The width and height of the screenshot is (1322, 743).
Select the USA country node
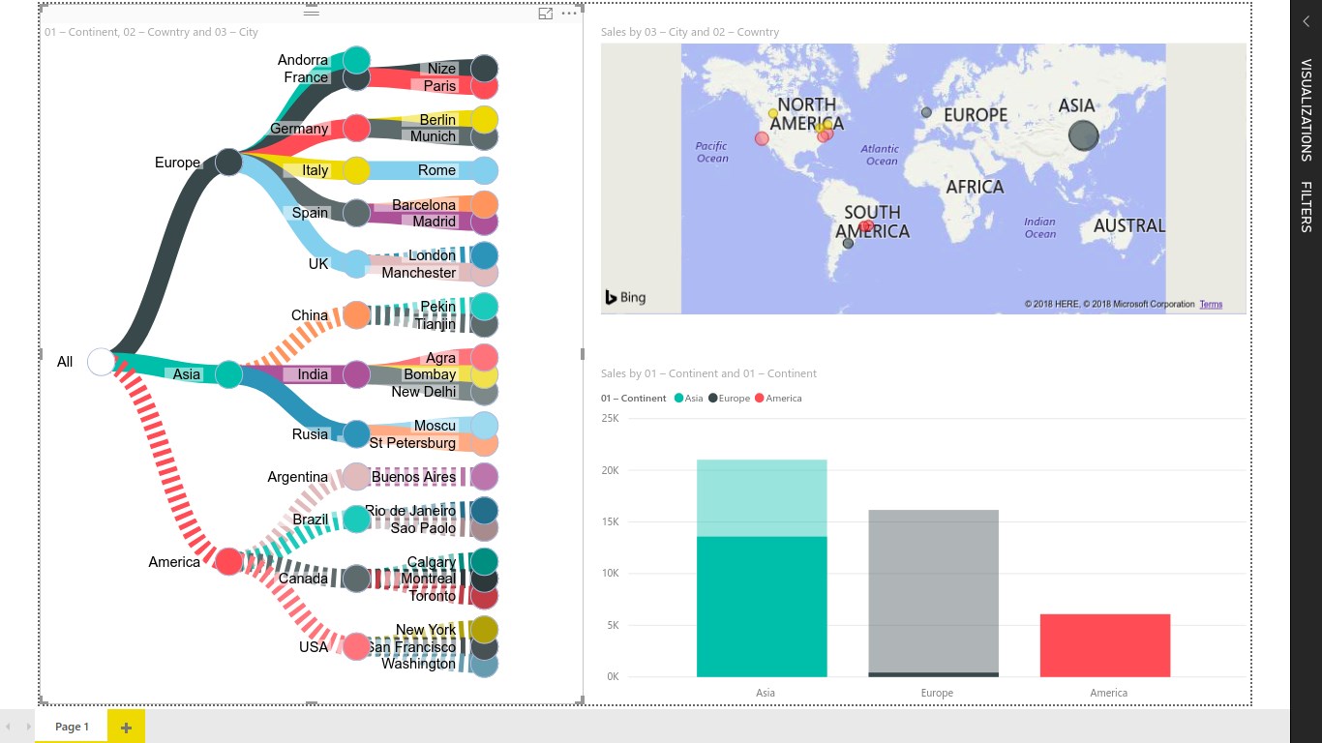pos(357,646)
